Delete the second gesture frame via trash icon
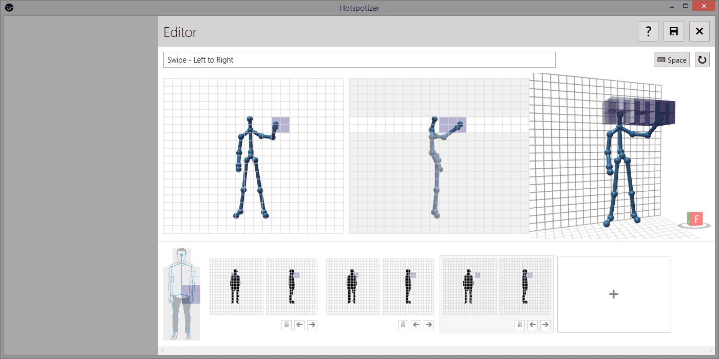 pos(403,325)
